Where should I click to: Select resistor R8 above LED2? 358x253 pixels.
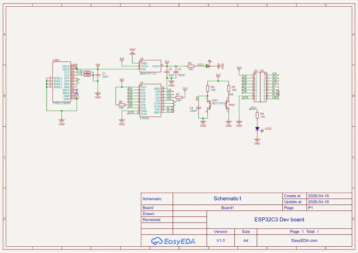click(x=257, y=115)
